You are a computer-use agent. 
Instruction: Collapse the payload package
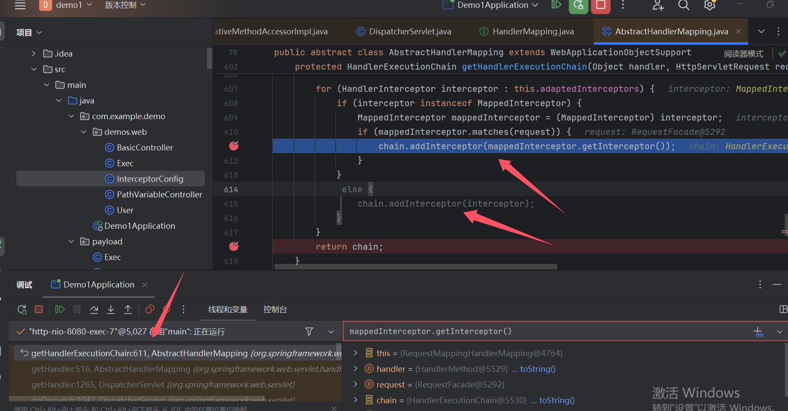[71, 241]
